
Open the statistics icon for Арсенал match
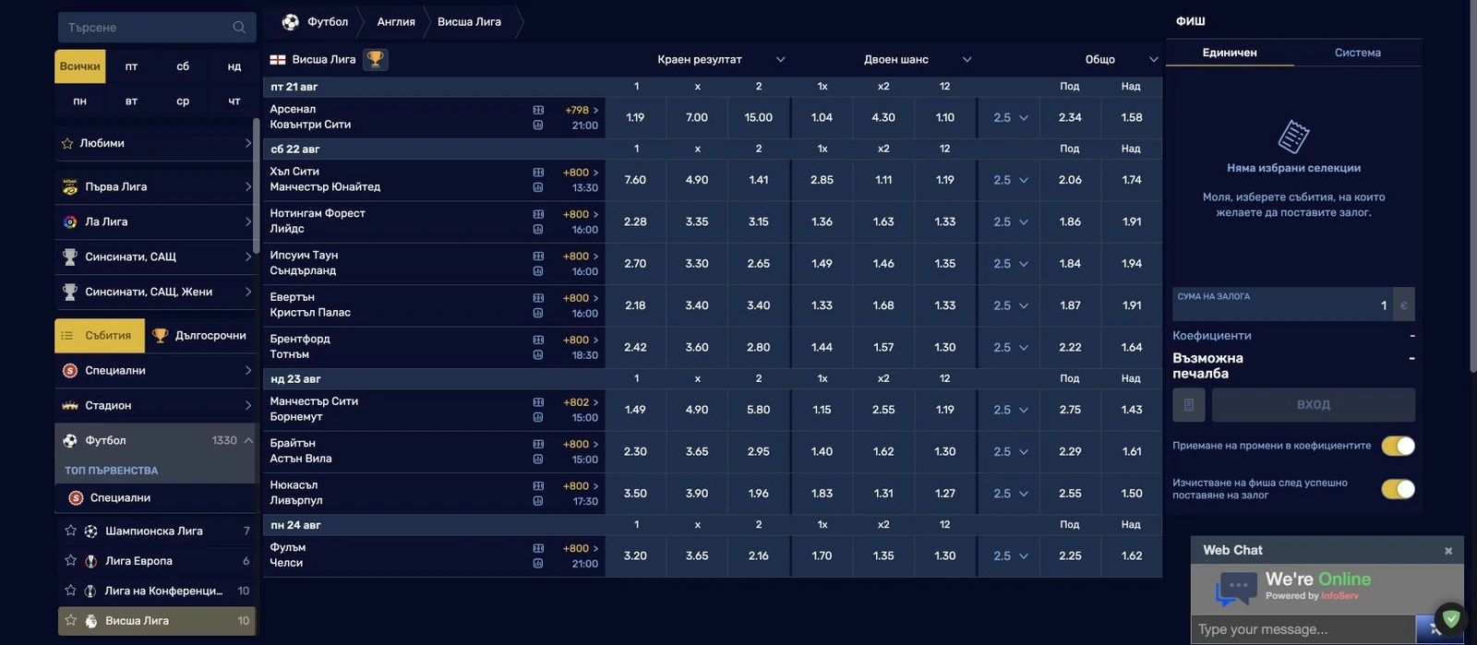pos(538,125)
